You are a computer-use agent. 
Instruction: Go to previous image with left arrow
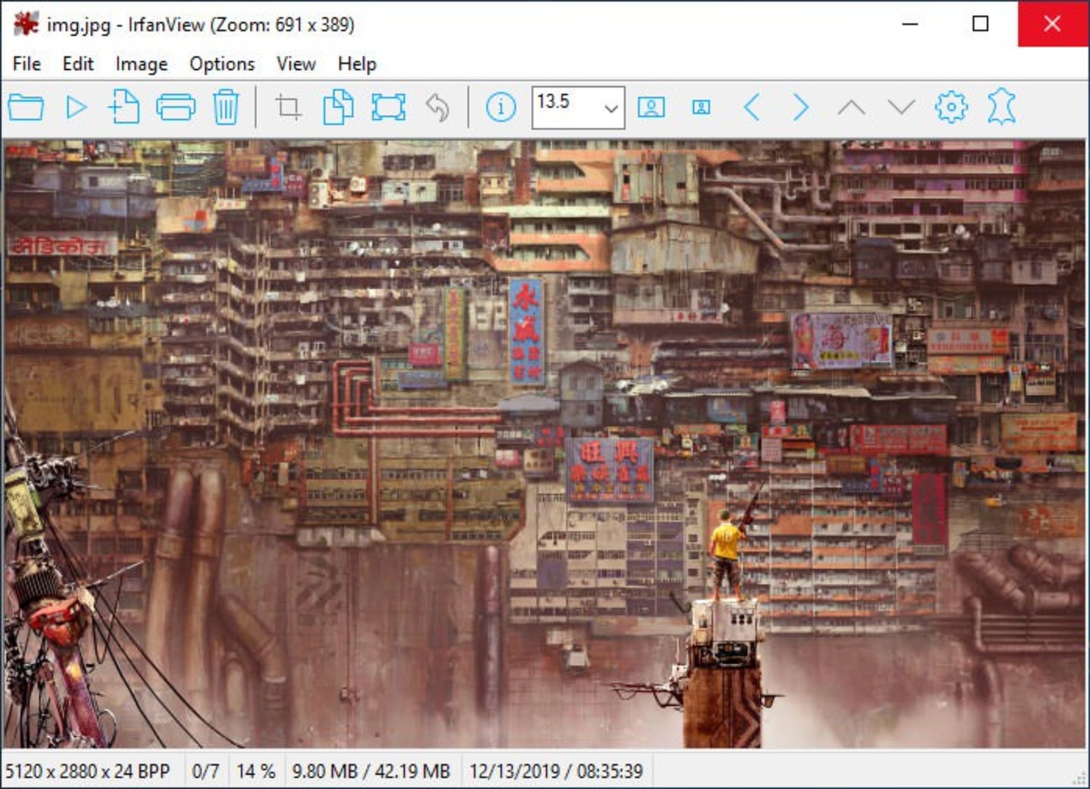click(x=752, y=107)
